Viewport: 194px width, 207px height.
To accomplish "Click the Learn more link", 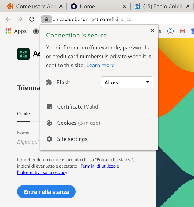I will click(x=100, y=65).
